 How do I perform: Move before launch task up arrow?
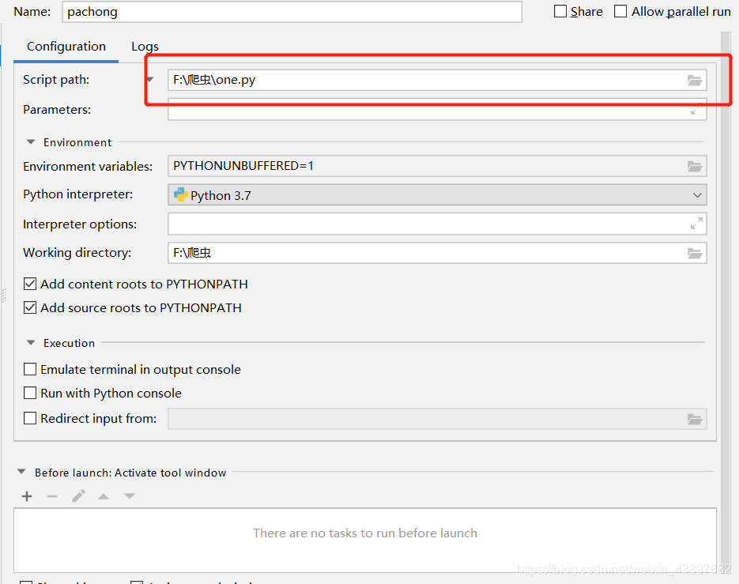(104, 496)
